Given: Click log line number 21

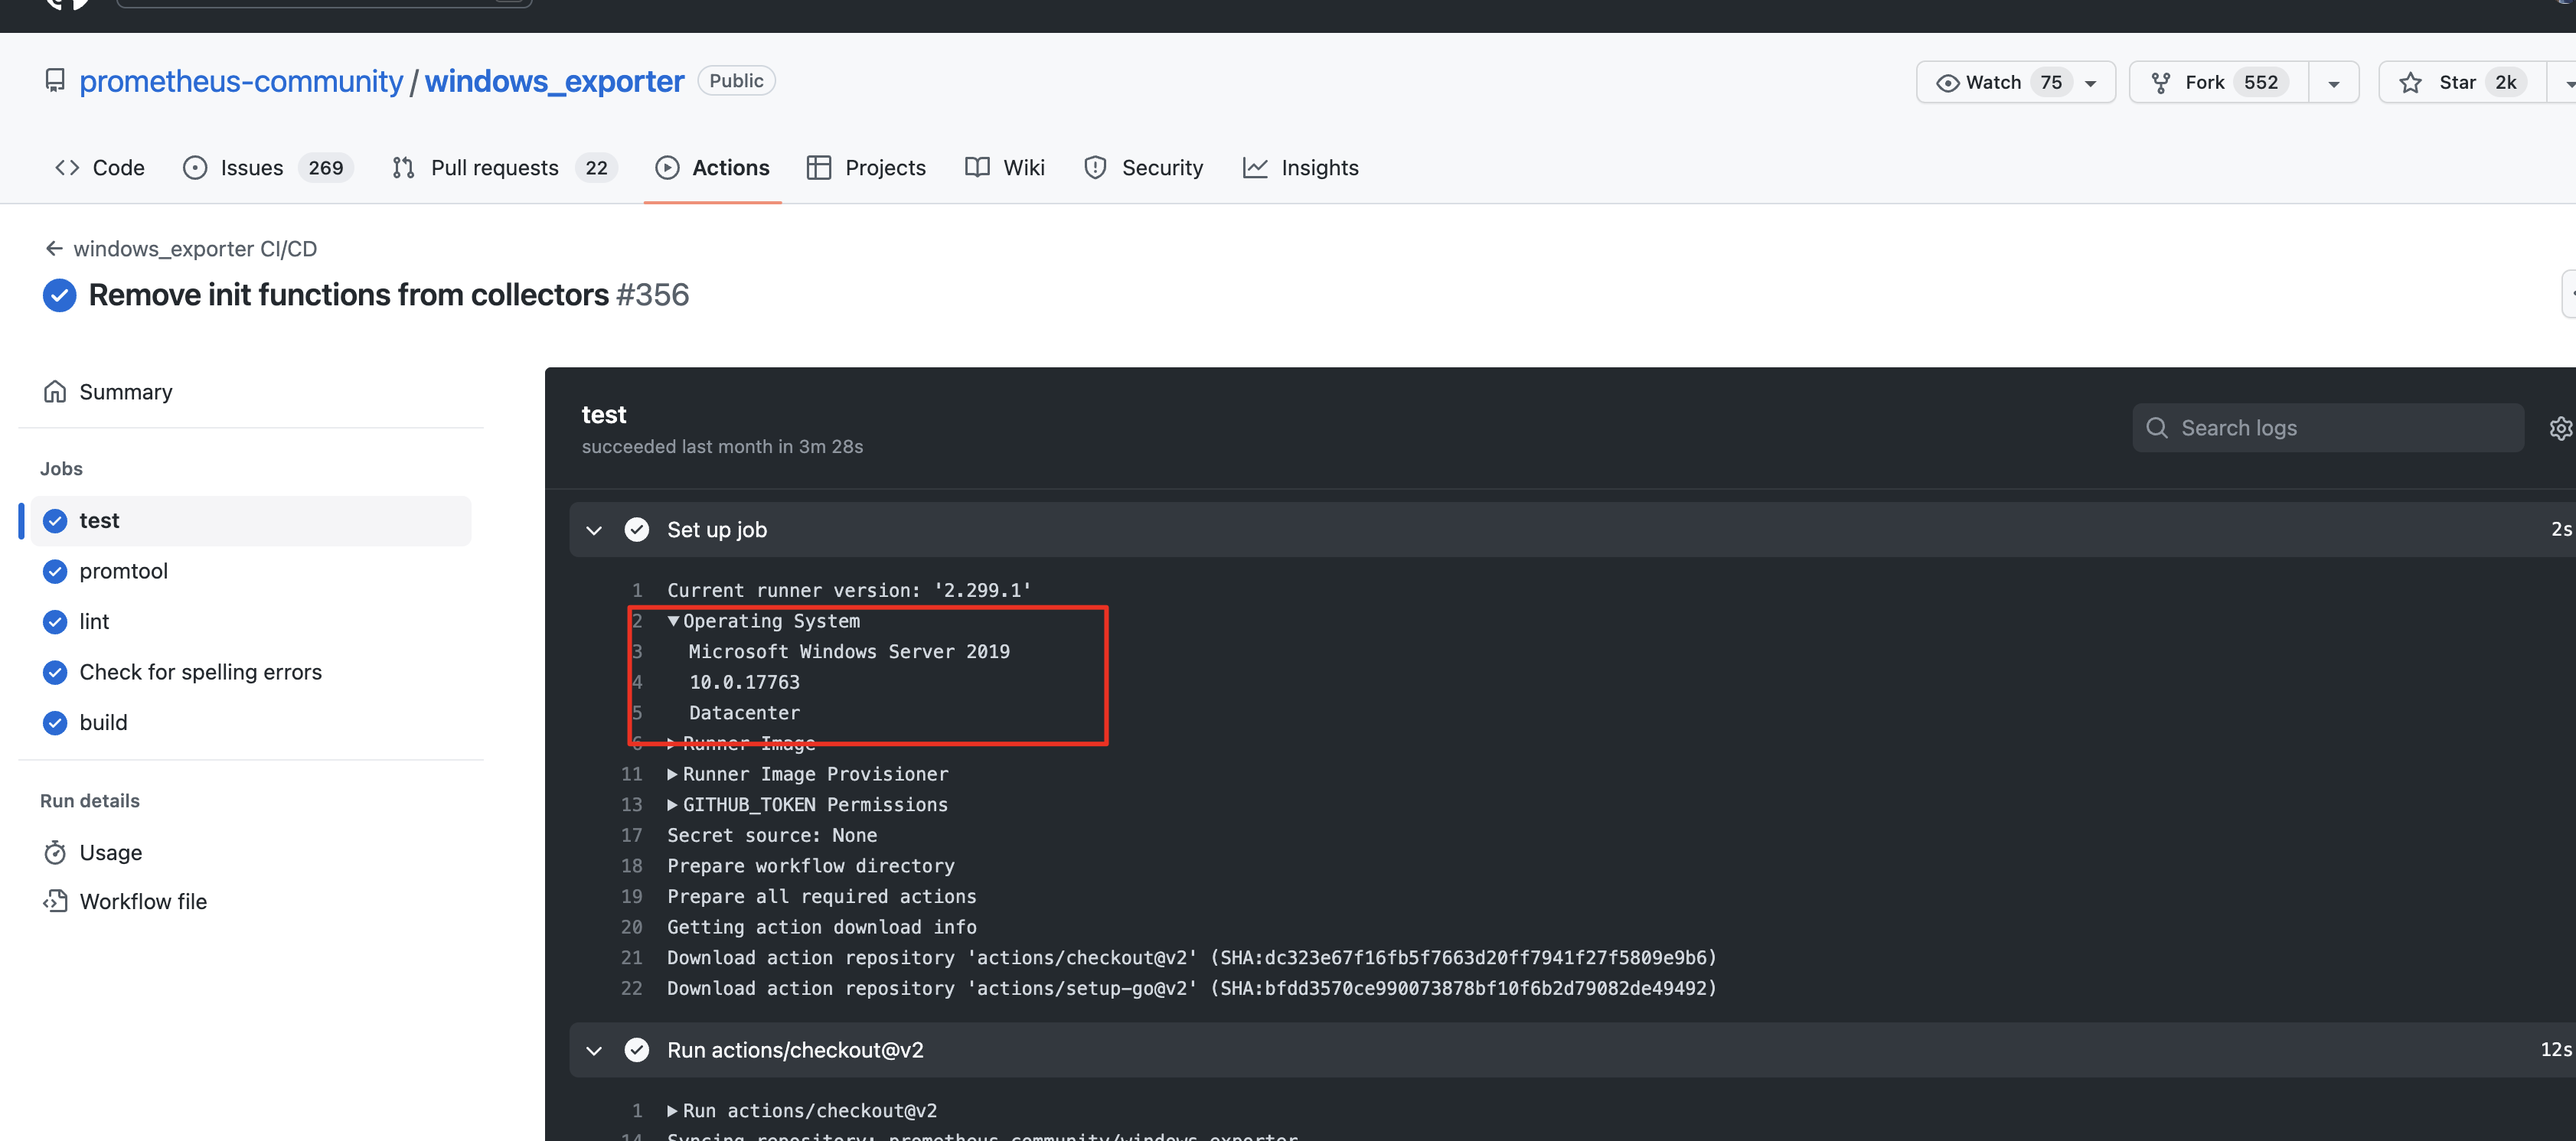Looking at the screenshot, I should click(x=631, y=958).
